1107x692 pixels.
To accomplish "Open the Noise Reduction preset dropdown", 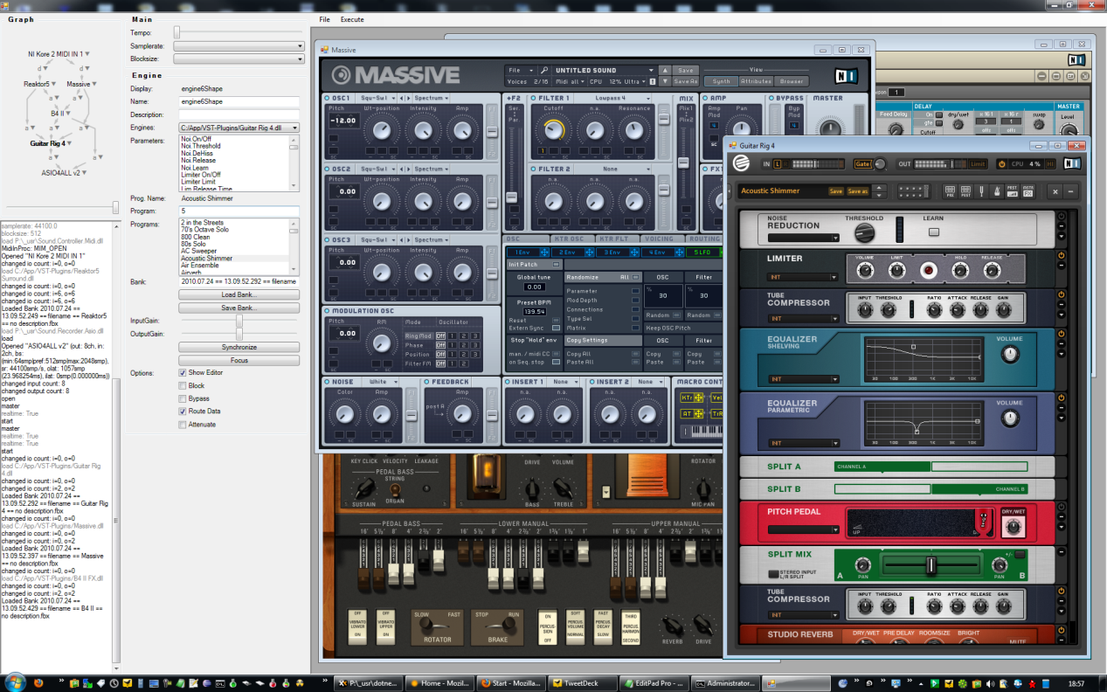I will pos(804,238).
